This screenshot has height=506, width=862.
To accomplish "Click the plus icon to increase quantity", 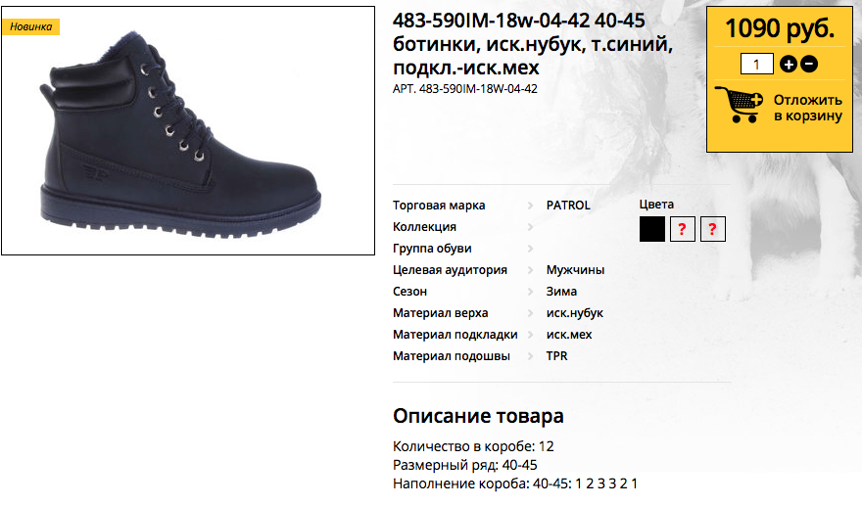I will tap(789, 65).
